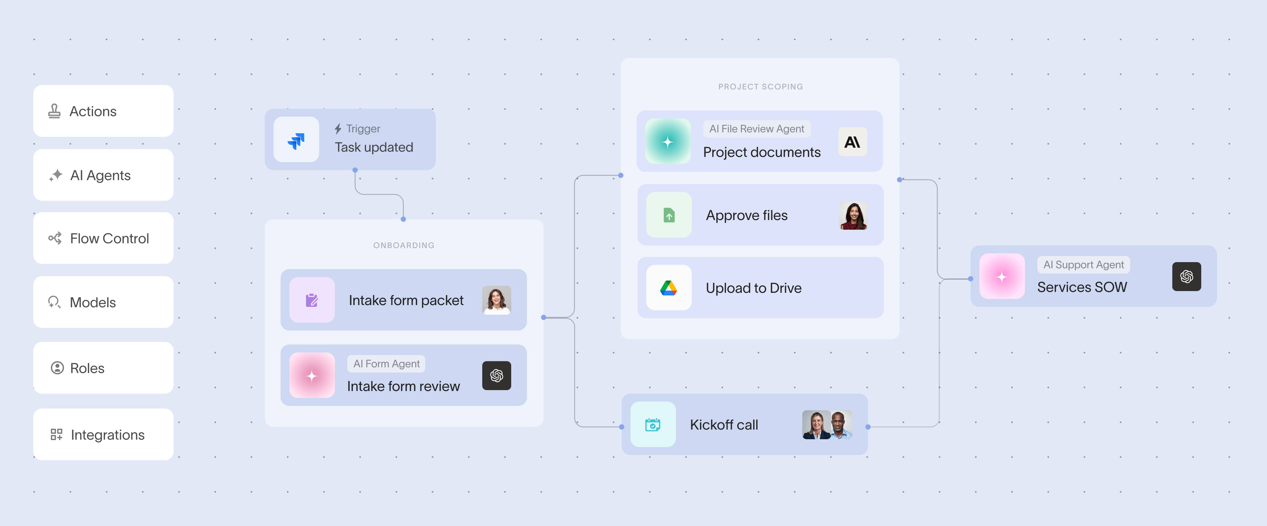Select Flow Control in the sidebar
1267x526 pixels.
(103, 238)
